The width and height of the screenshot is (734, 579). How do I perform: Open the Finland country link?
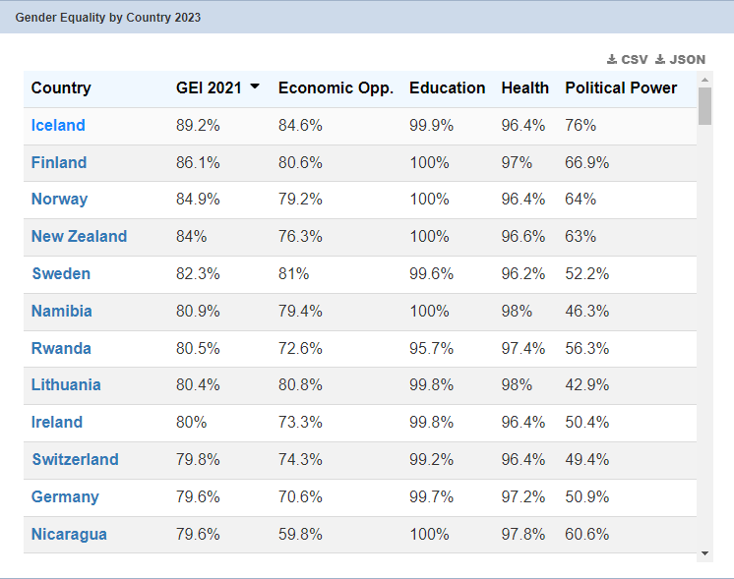coord(59,162)
